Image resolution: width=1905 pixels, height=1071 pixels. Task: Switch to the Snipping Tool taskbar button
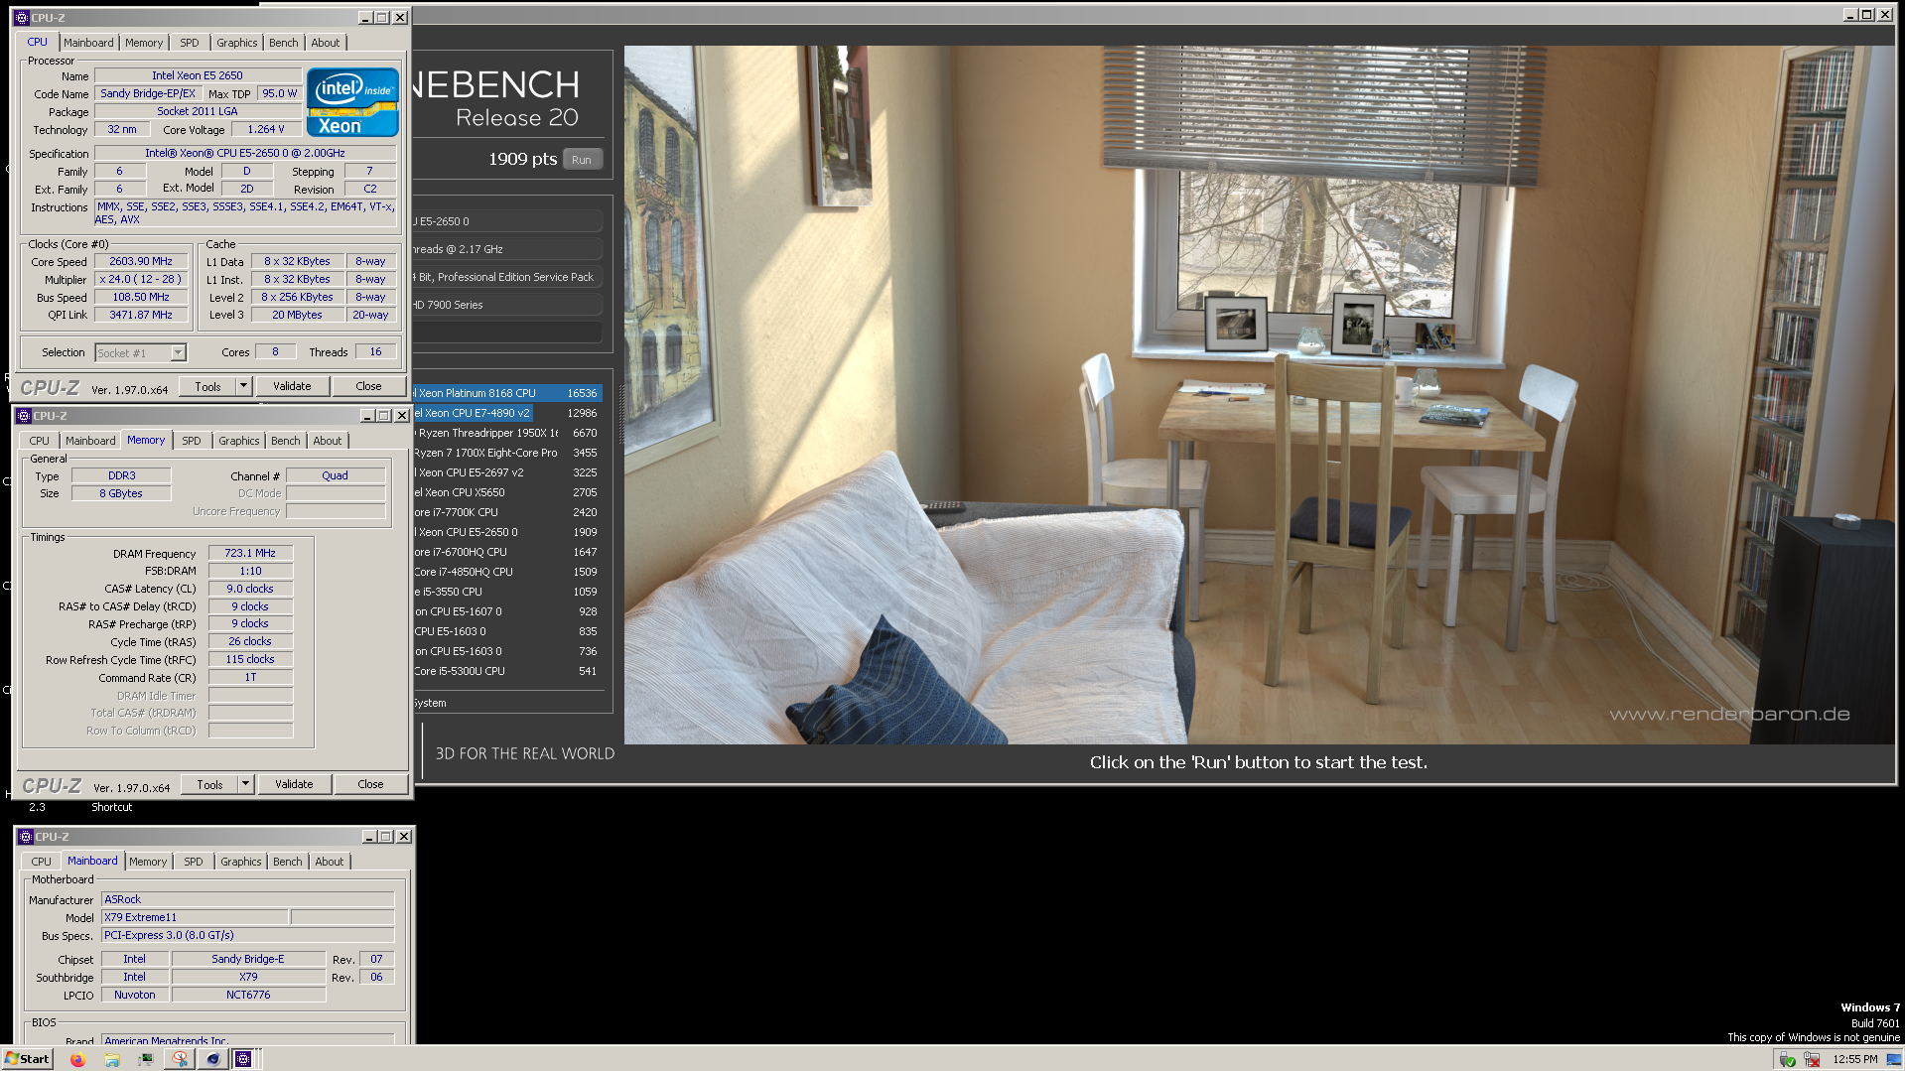tap(180, 1059)
